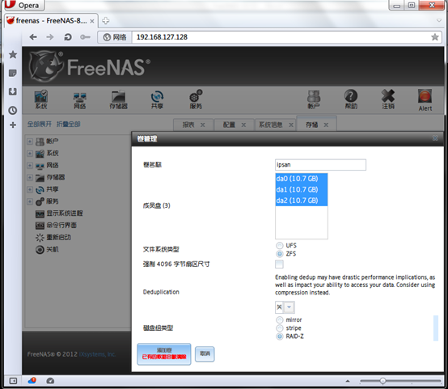Open the iXsystems, Inc. link
The width and height of the screenshot is (448, 389).
tap(97, 354)
